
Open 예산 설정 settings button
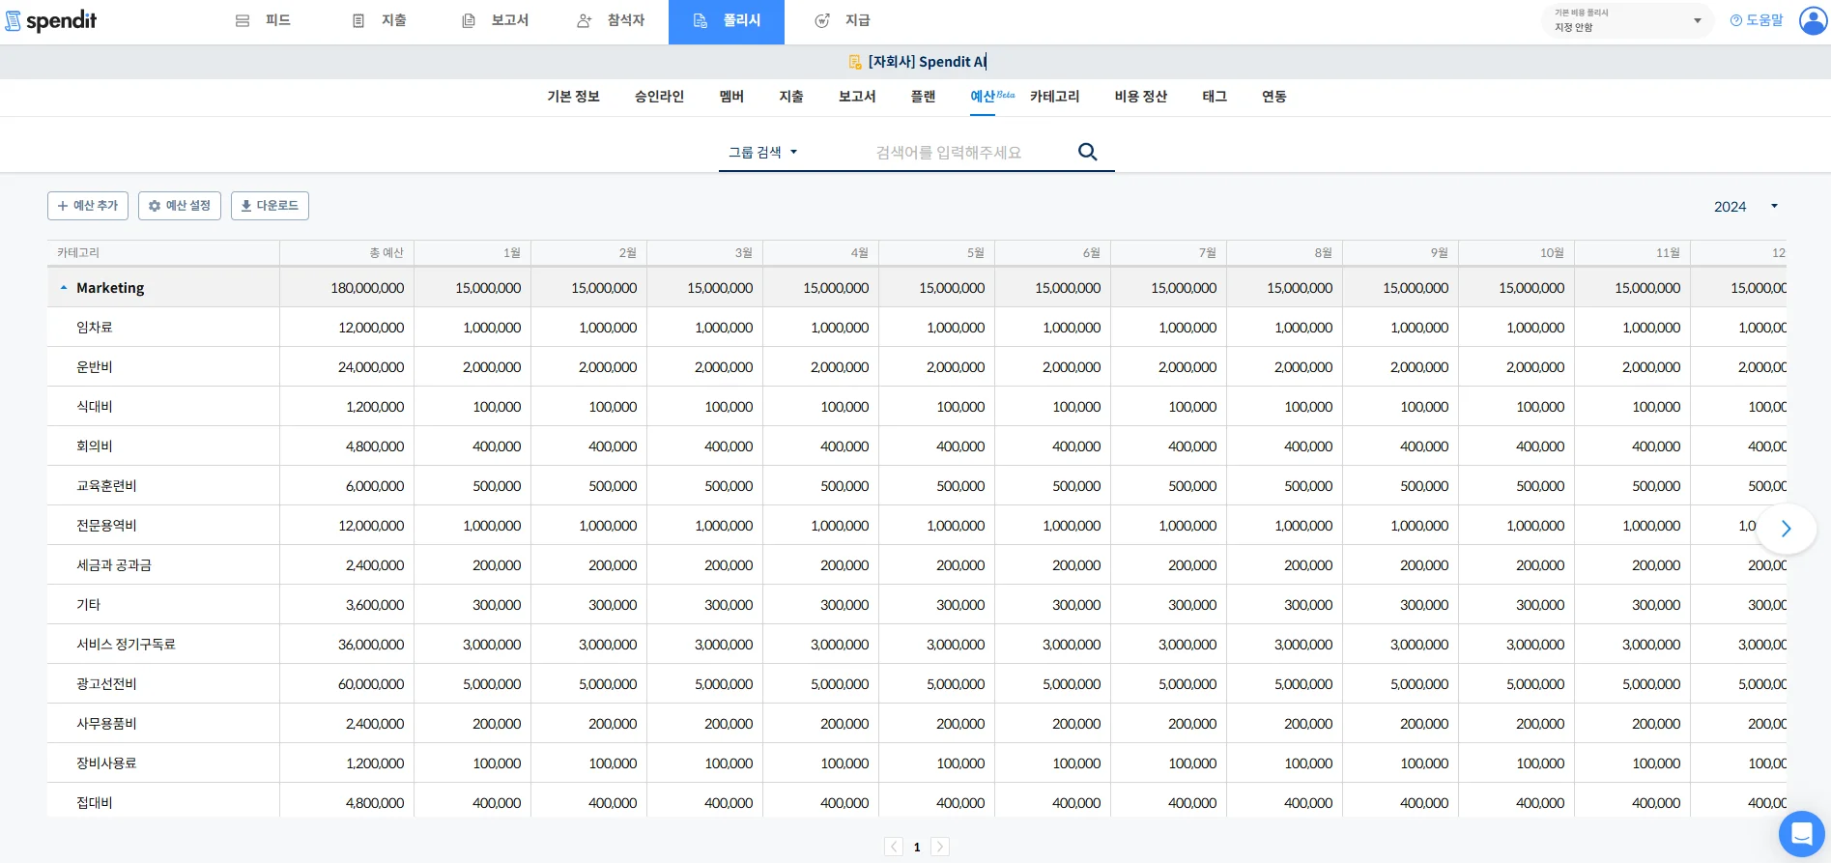pos(180,206)
